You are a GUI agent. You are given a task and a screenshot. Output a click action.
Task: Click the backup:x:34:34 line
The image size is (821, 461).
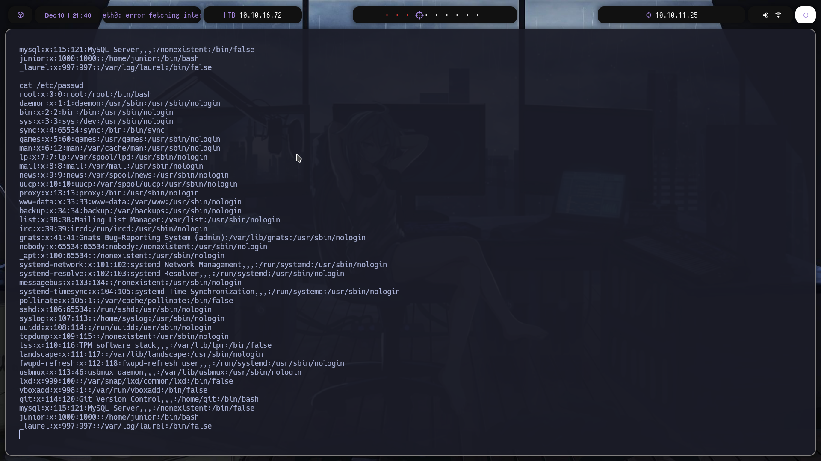[130, 211]
